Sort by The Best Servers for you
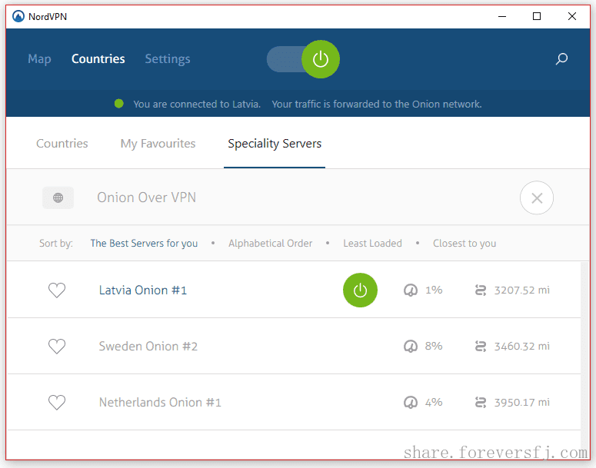Image resolution: width=596 pixels, height=468 pixels. pyautogui.click(x=144, y=244)
